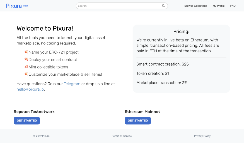Click the spark icon beside Mint collectible tokens
Screen dimensions: 244x151
26,67
